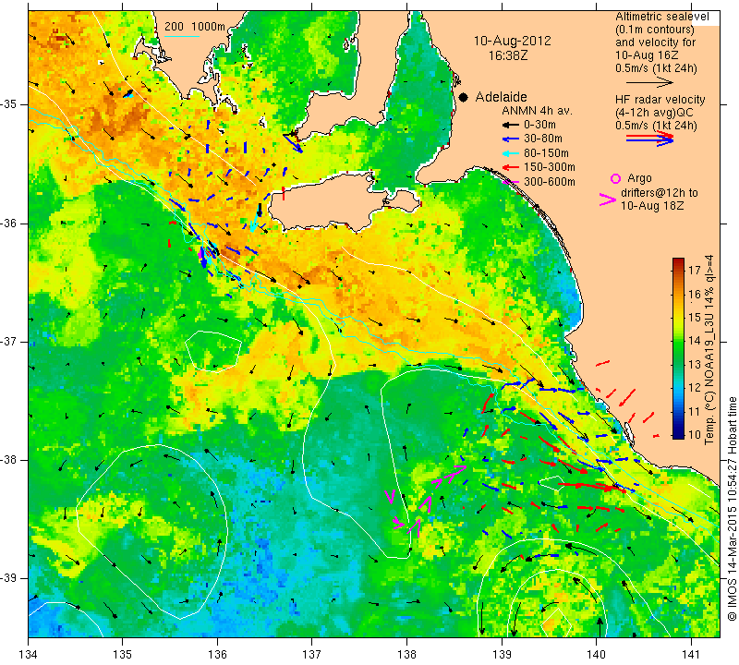Image resolution: width=739 pixels, height=665 pixels.
Task: Click the '30-80m' legend text
Action: click(543, 139)
